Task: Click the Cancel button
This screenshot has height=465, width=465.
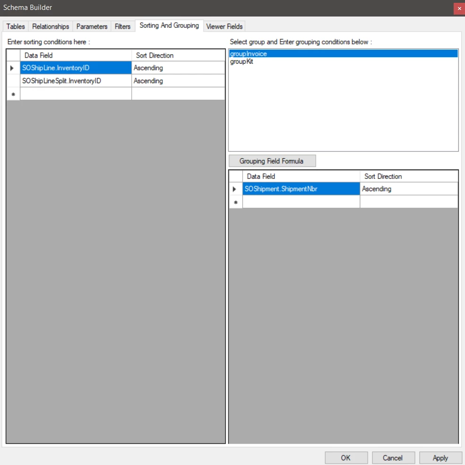Action: pyautogui.click(x=393, y=457)
